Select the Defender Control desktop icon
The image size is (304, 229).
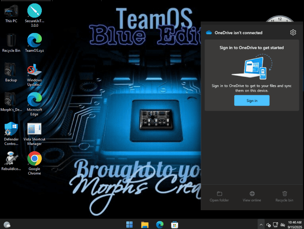tap(11, 134)
